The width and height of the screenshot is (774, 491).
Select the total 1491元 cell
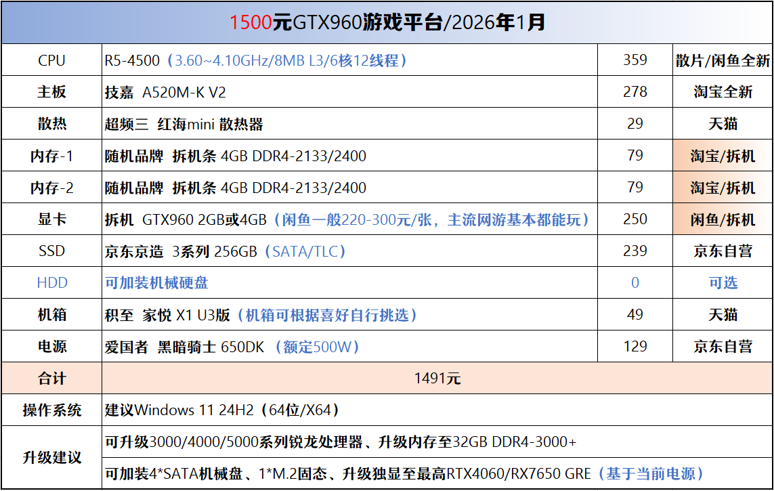[x=437, y=378]
